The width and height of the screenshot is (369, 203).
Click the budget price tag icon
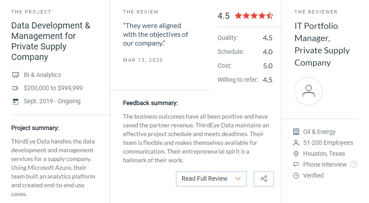pyautogui.click(x=15, y=88)
